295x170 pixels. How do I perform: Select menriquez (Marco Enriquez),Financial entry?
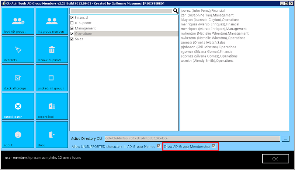[x=210, y=24]
